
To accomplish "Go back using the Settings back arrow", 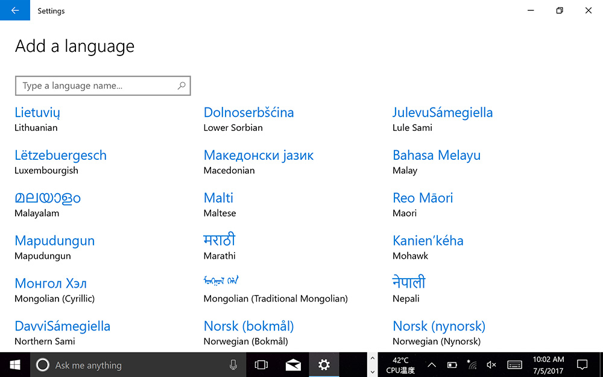I will [x=14, y=10].
